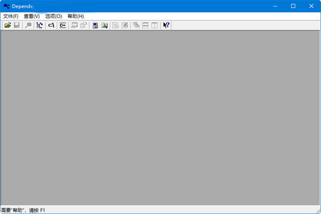Click the grayed Find speech-bubble icon
This screenshot has width=321, height=214.
click(28, 25)
